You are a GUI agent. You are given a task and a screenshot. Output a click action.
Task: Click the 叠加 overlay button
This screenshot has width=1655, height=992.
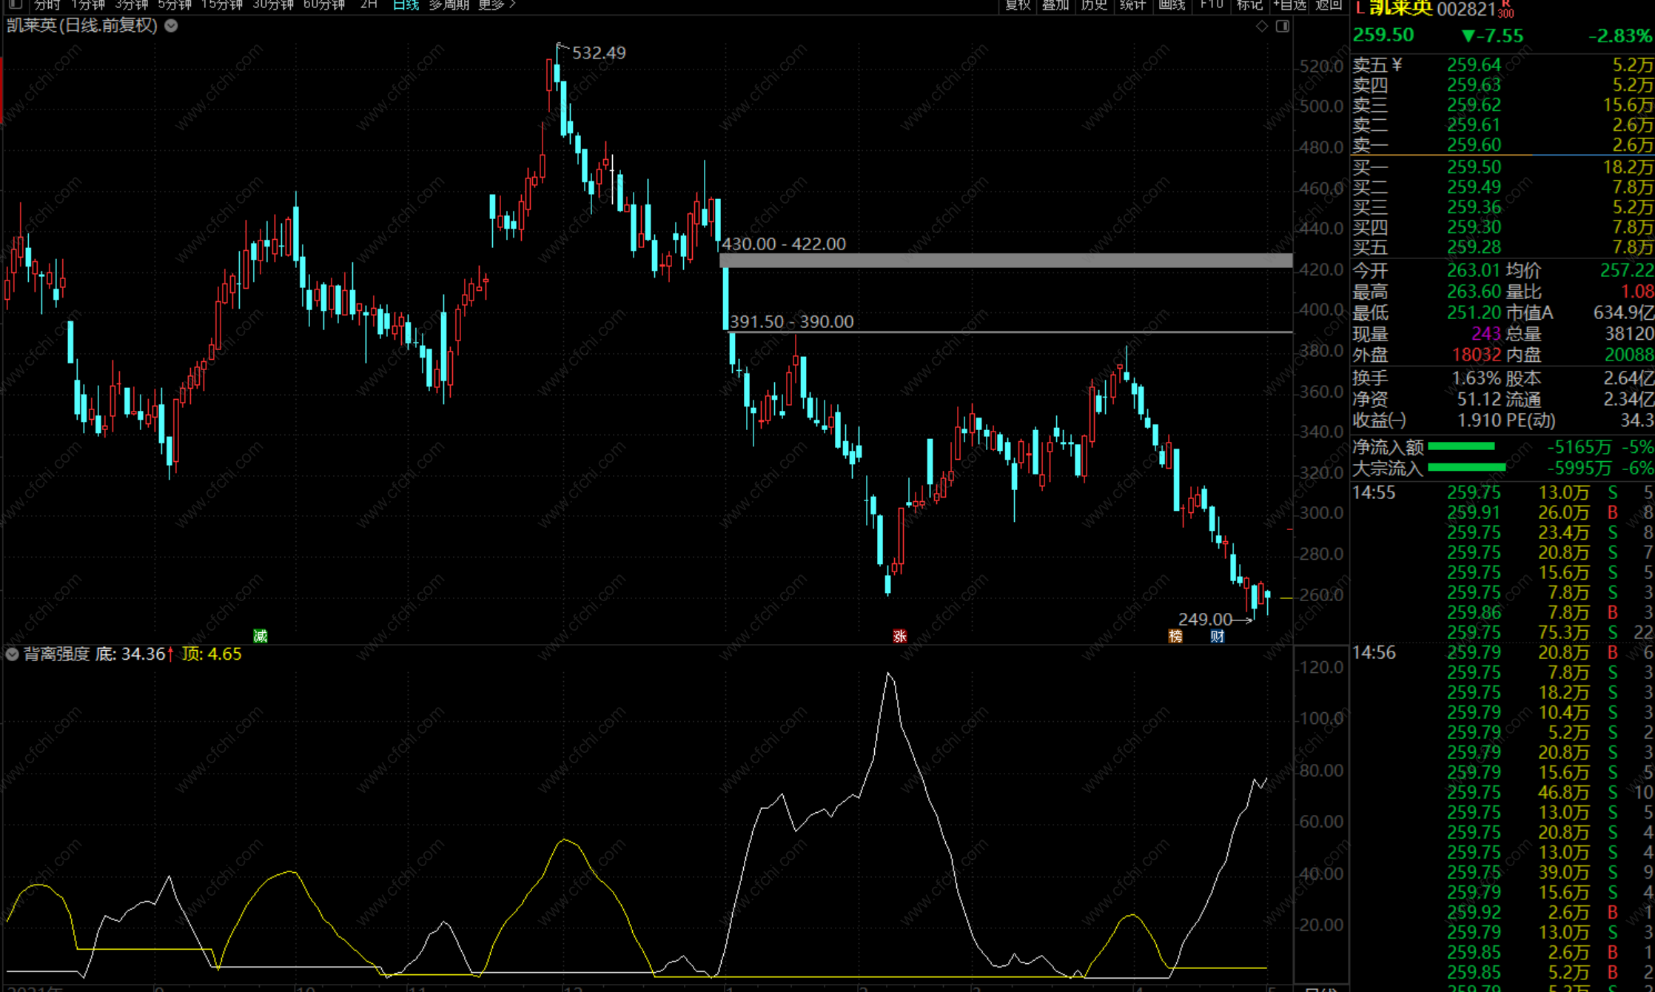[x=1055, y=4]
